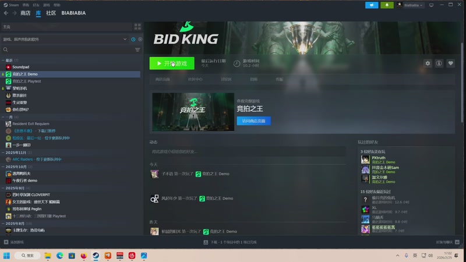Show game info icon
Screen dimensions: 466x262
(439, 63)
